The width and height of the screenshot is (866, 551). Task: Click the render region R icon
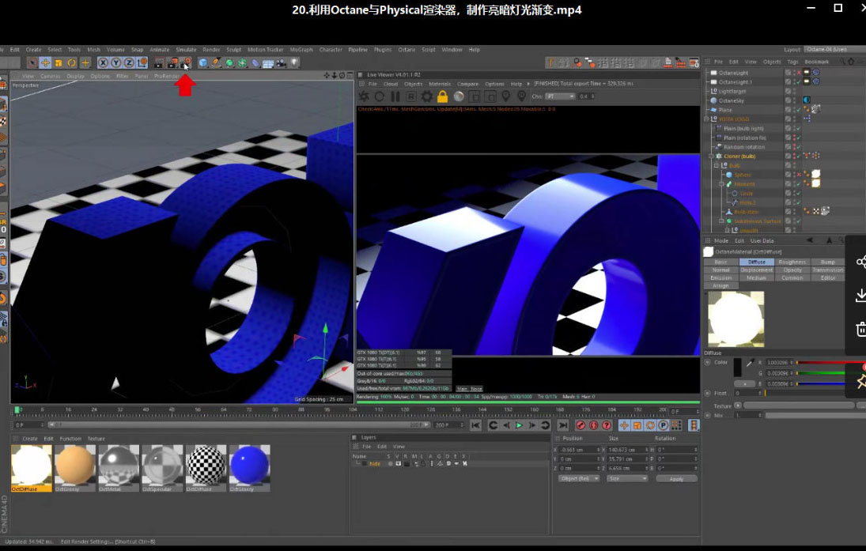pyautogui.click(x=411, y=96)
